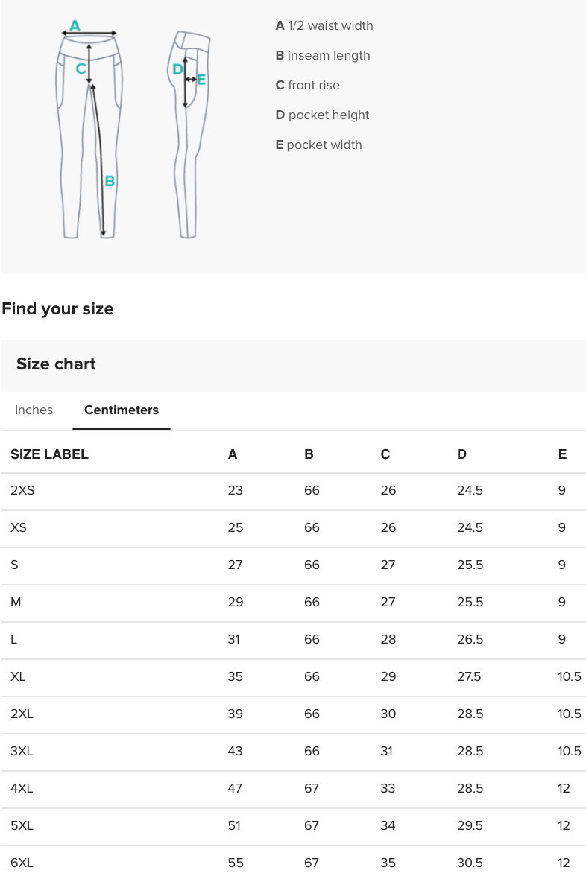
Task: Click the 'Find your size' heading
Action: tap(57, 308)
